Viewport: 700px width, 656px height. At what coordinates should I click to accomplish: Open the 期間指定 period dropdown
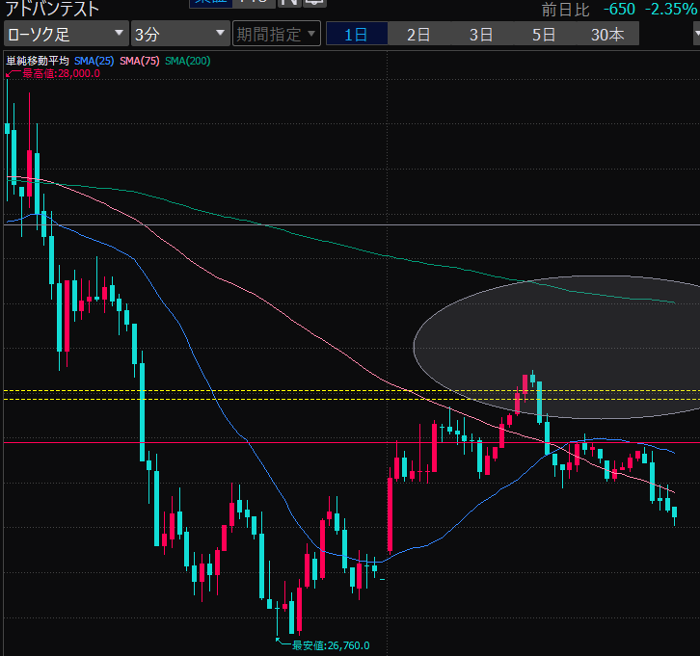(276, 35)
